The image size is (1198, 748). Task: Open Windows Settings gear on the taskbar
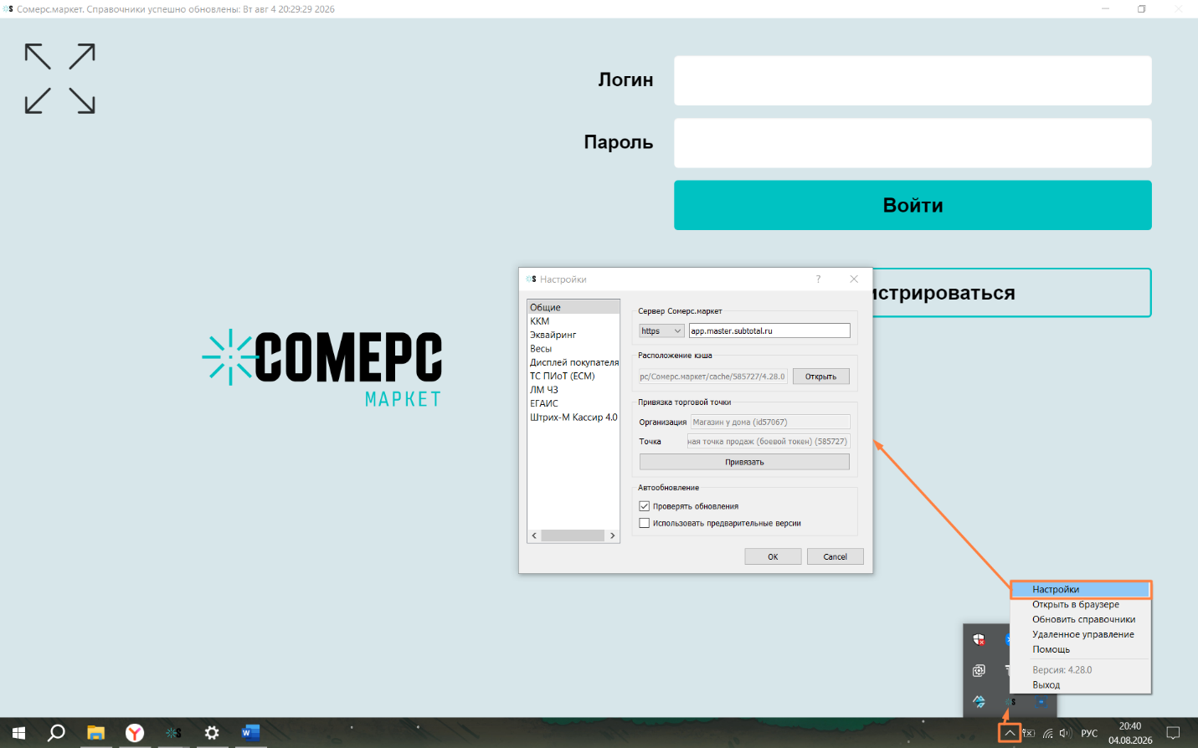(211, 733)
